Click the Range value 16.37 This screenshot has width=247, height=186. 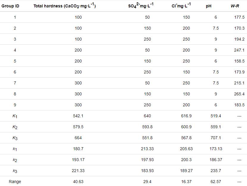pos(186,182)
